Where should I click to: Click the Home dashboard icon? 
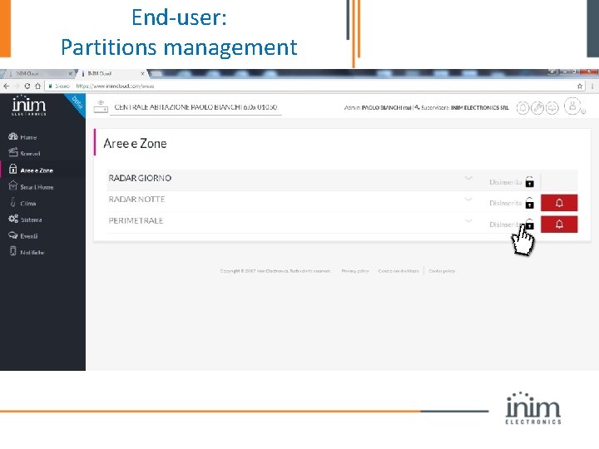point(13,136)
